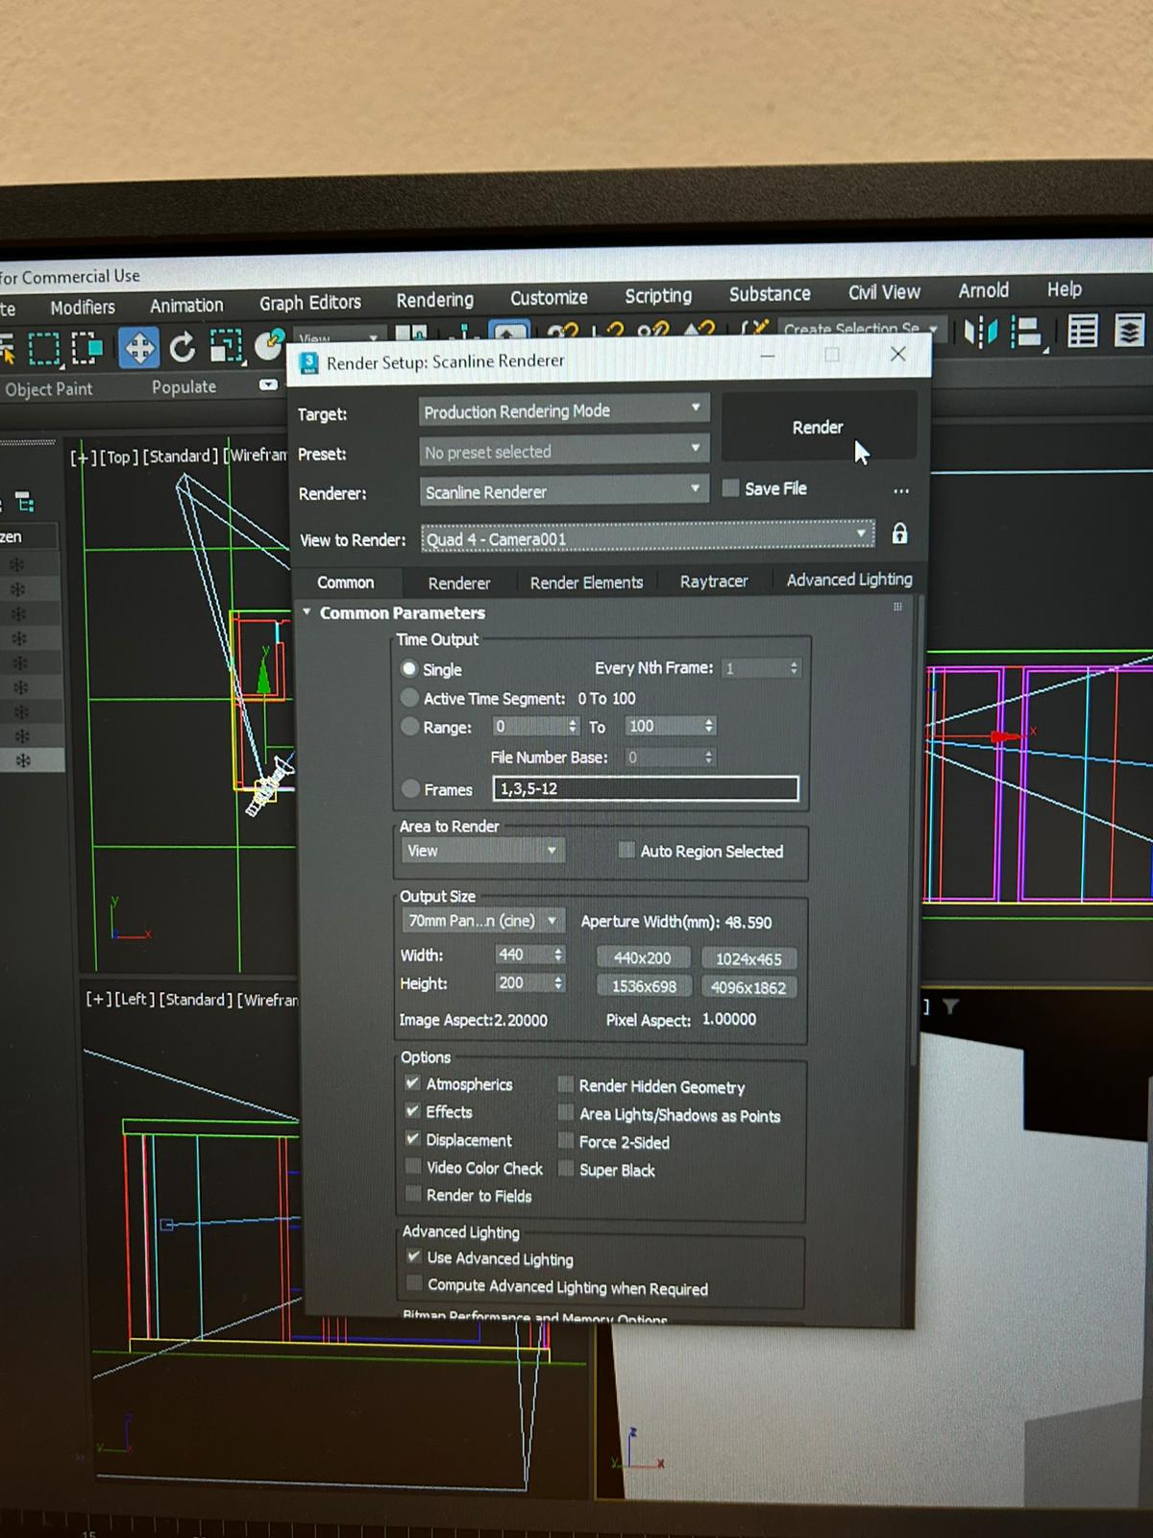Open the Target rendering mode dropdown

tap(564, 410)
